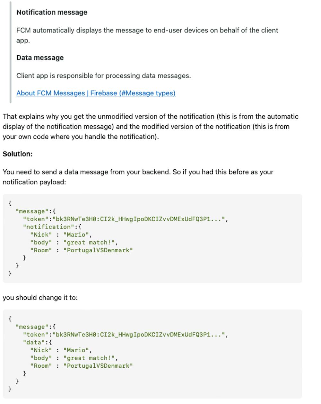Image resolution: width=321 pixels, height=404 pixels.
Task: Click the "Client app is responsible" sentence
Action: pos(103,76)
